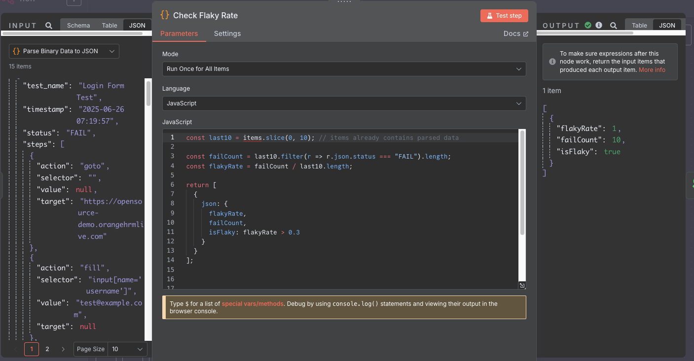Click code line 1 defining last10
This screenshot has height=361, width=694.
click(322, 138)
